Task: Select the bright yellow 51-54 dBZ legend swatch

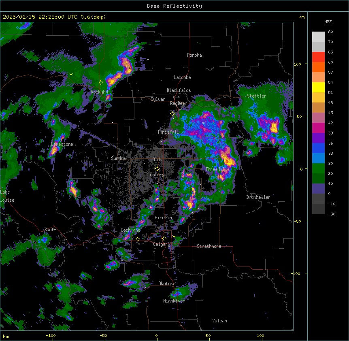Action: pos(318,87)
